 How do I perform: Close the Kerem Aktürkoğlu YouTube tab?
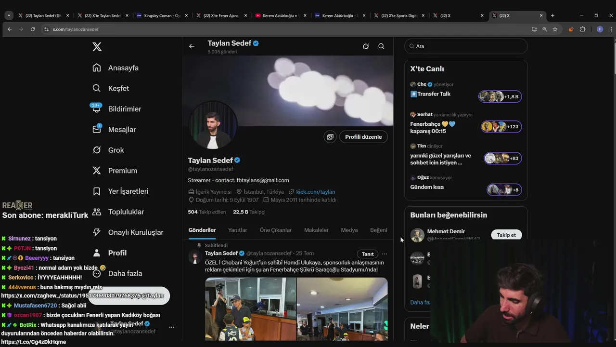pyautogui.click(x=305, y=15)
